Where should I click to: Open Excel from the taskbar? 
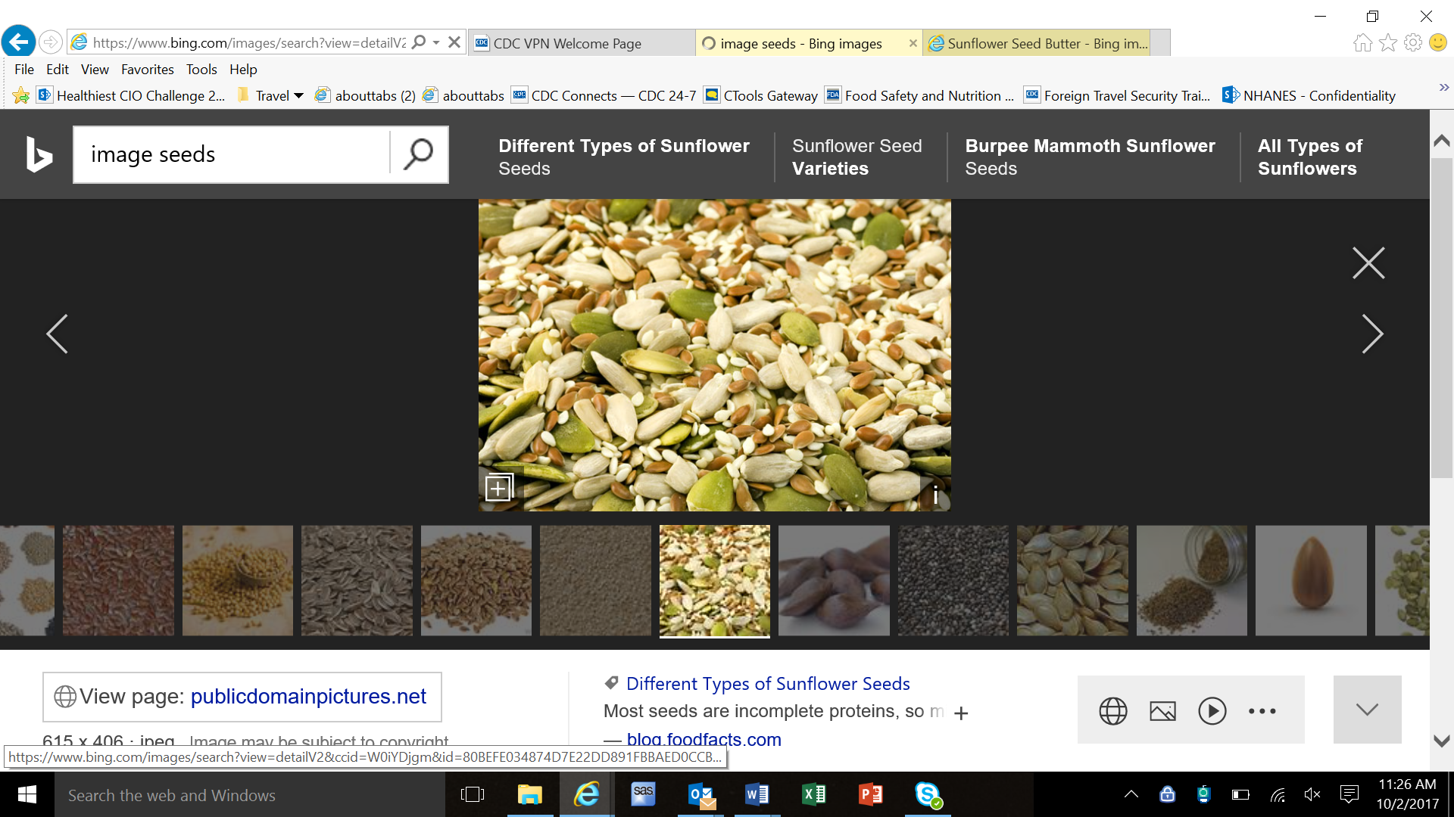pyautogui.click(x=813, y=794)
